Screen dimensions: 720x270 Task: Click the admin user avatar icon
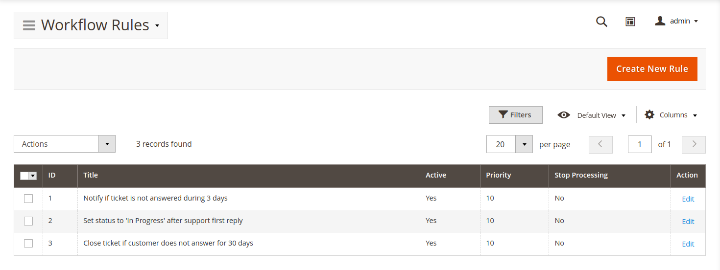click(660, 21)
